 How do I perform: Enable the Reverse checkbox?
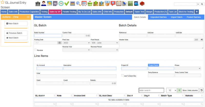35,50
